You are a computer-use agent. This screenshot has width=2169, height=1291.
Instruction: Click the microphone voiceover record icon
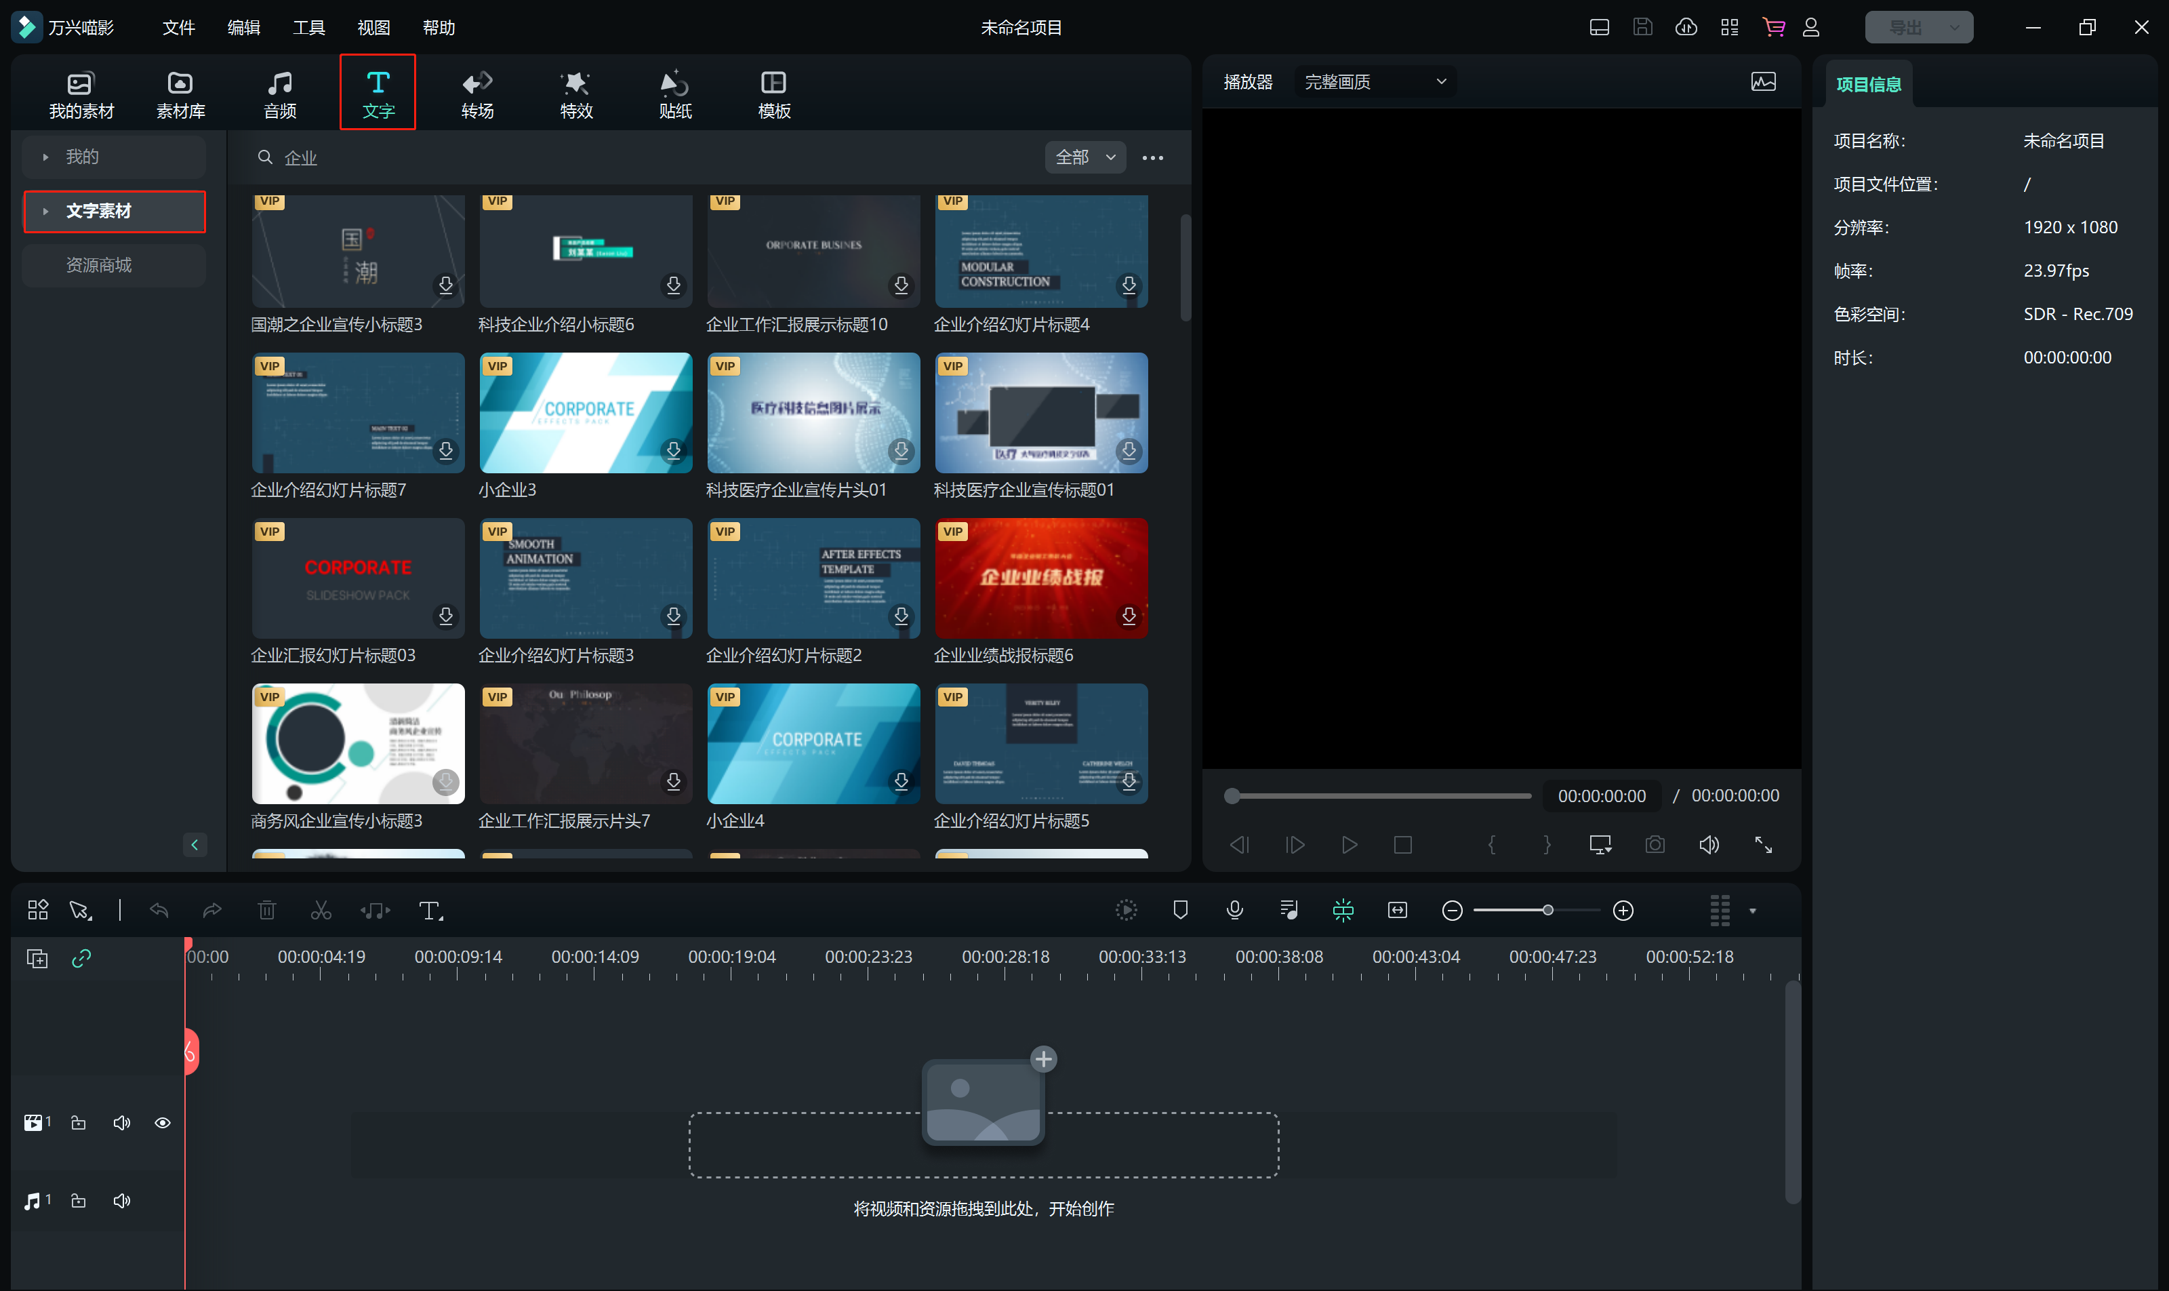click(1234, 910)
